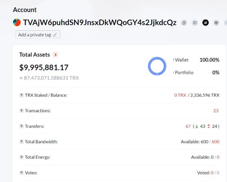Screen dimensions: 227x182
Task: Click Add a private tag field
Action: [38, 35]
